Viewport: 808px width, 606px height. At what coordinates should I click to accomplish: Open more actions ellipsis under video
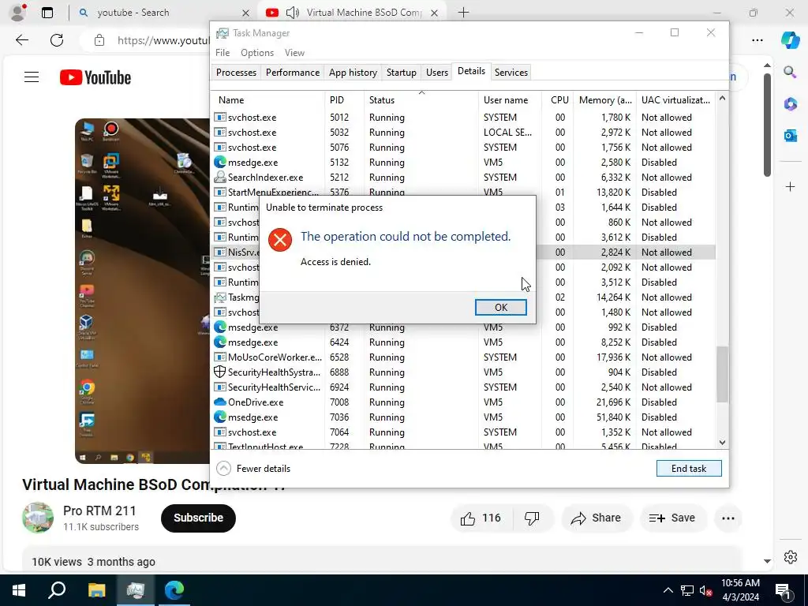728,518
